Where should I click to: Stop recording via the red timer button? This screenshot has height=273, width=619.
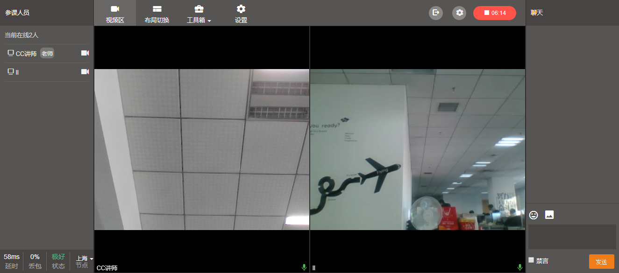pos(494,13)
